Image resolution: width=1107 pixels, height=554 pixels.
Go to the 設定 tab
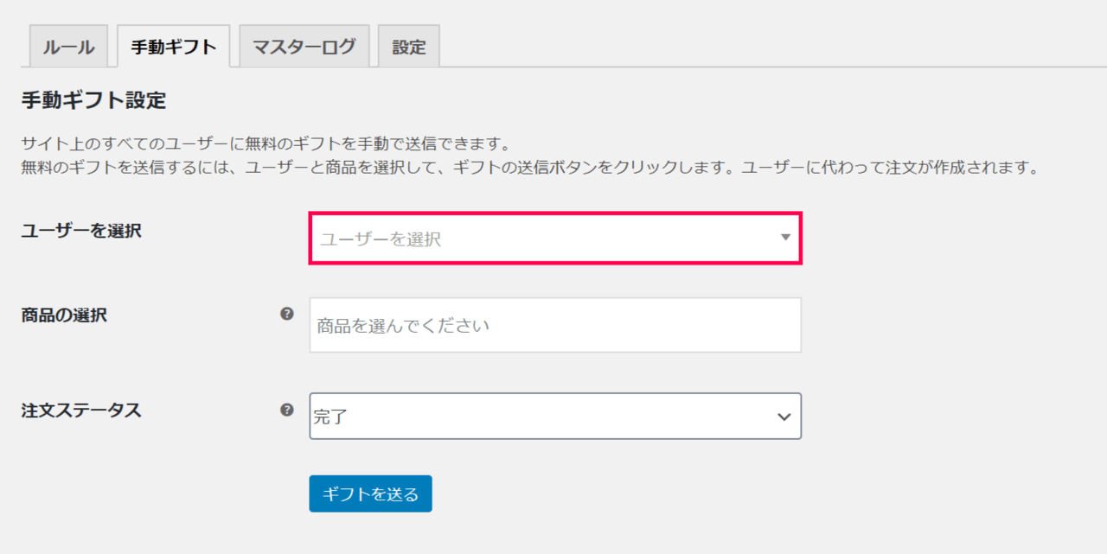pos(409,47)
